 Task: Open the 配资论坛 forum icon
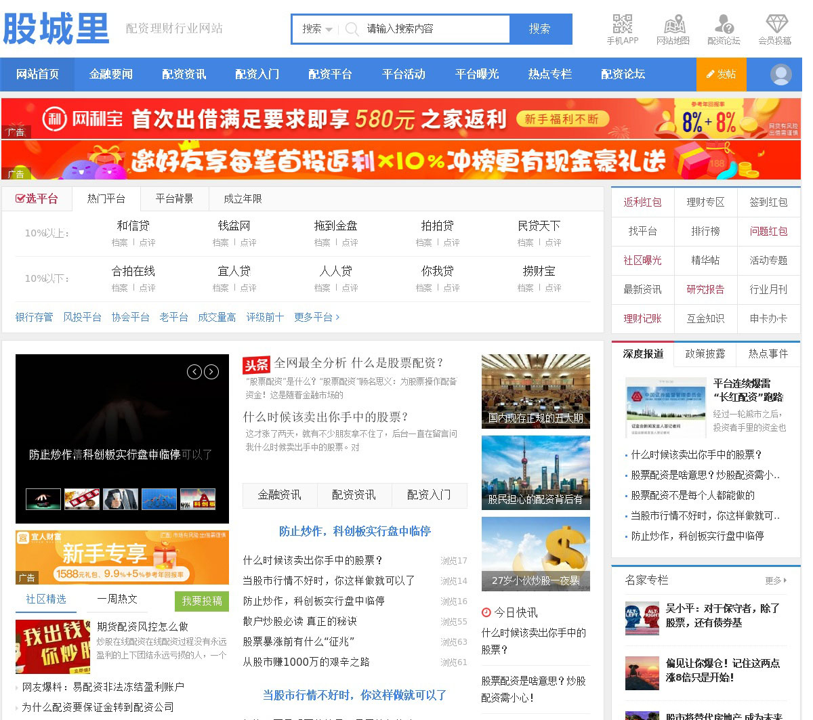(724, 24)
